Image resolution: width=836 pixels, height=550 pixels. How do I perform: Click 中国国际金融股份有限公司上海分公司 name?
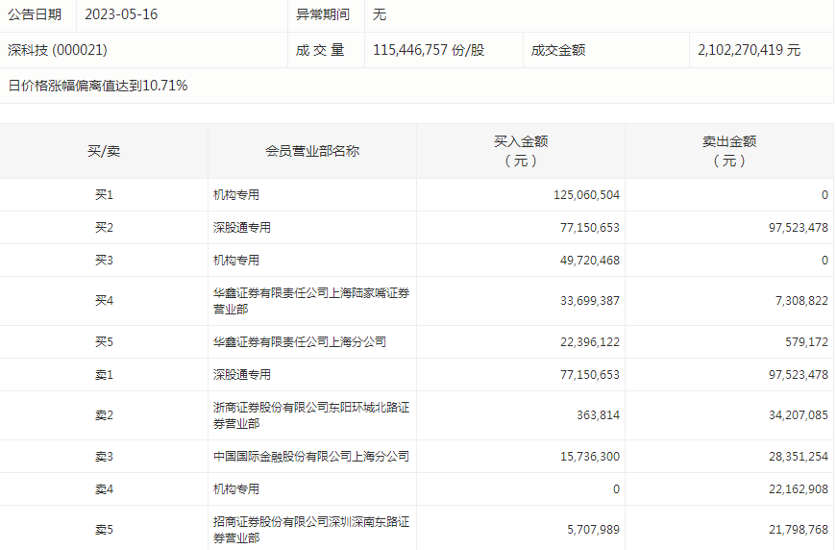(x=311, y=457)
